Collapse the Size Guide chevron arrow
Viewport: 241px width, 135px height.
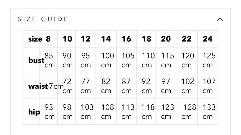pos(220,19)
